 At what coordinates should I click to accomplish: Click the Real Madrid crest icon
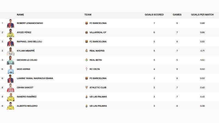point(87,51)
